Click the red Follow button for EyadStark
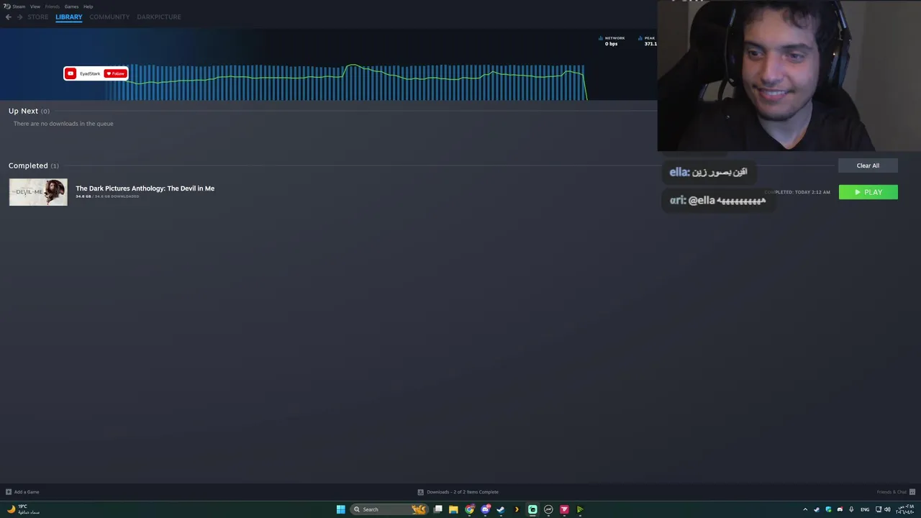This screenshot has height=518, width=921. click(115, 73)
